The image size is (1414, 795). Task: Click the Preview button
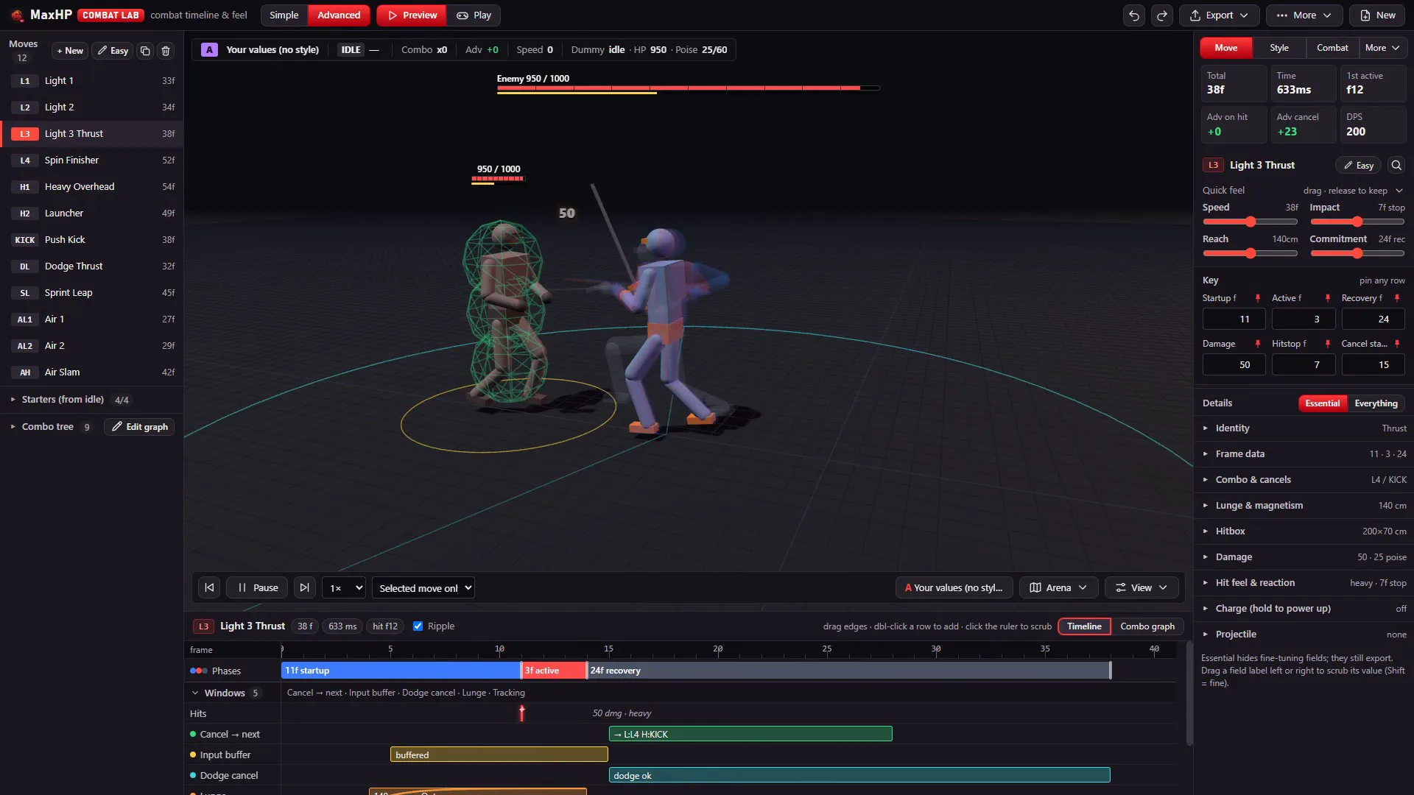(x=412, y=15)
